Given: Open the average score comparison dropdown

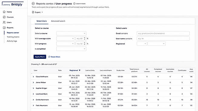Looking at the screenshot, I should click(x=65, y=39).
